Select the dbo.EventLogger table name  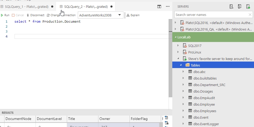206,124
